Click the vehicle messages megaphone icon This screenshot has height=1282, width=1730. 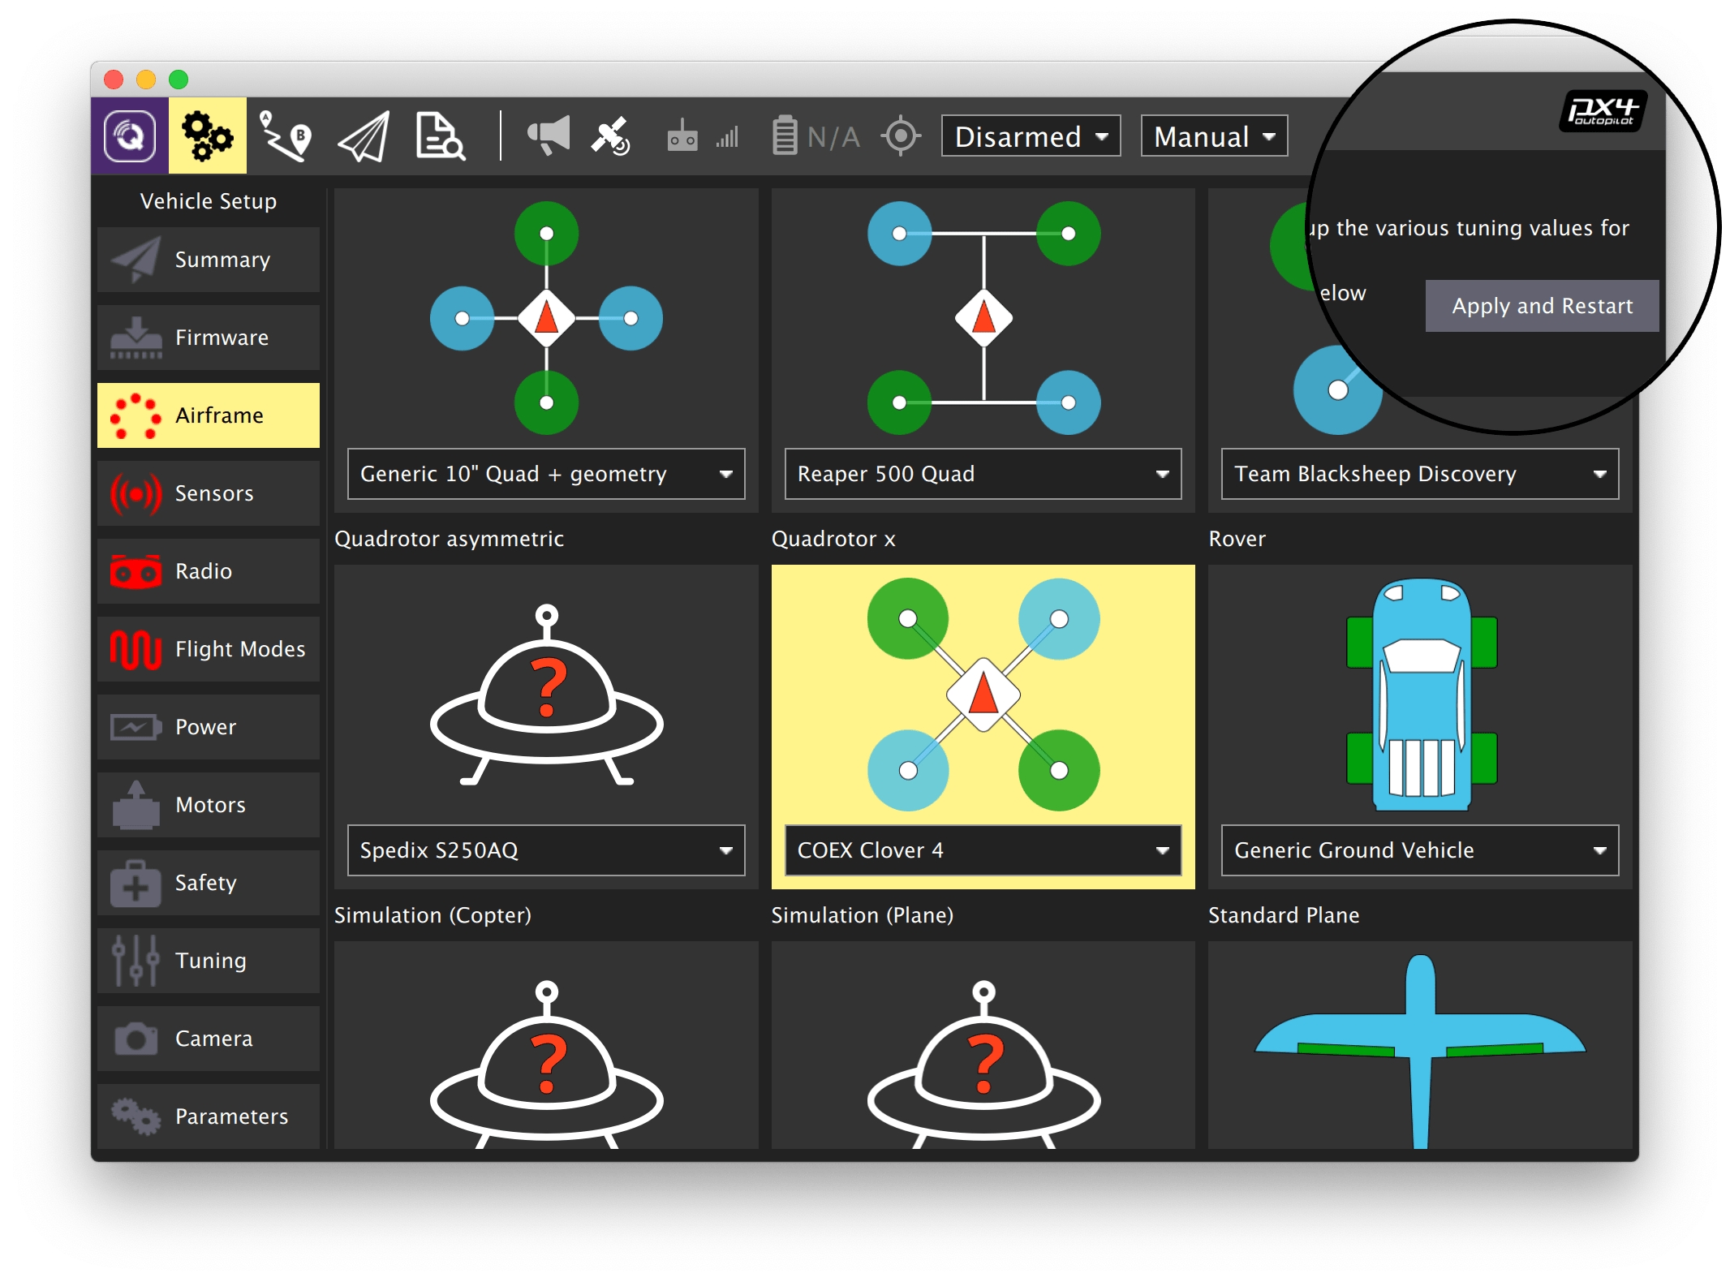click(x=549, y=136)
